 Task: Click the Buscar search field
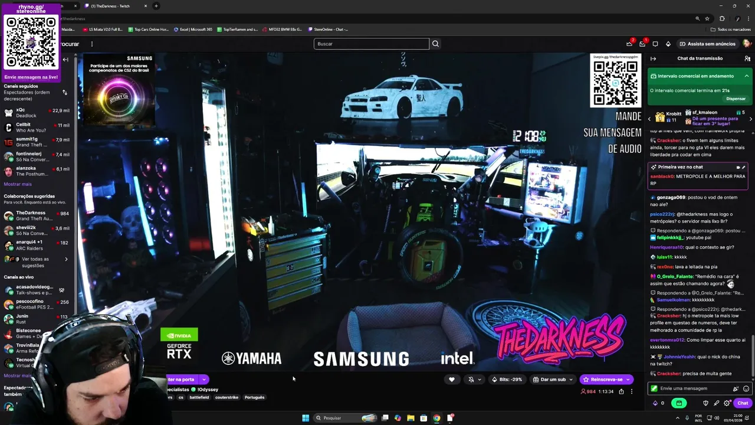(x=372, y=44)
